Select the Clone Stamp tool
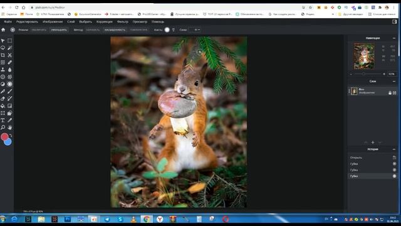 point(3,70)
